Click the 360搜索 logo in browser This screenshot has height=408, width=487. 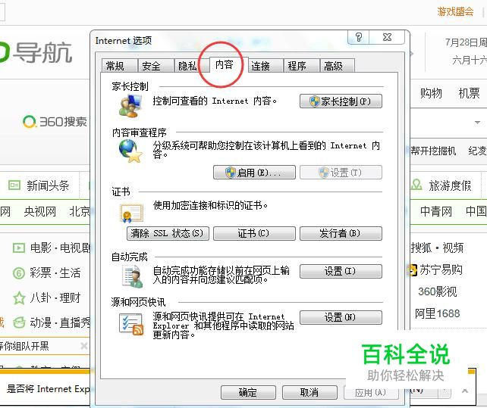point(55,122)
